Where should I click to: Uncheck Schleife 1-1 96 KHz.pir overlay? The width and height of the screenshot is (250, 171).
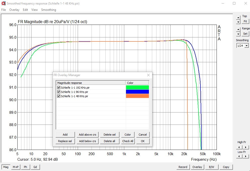59,92
